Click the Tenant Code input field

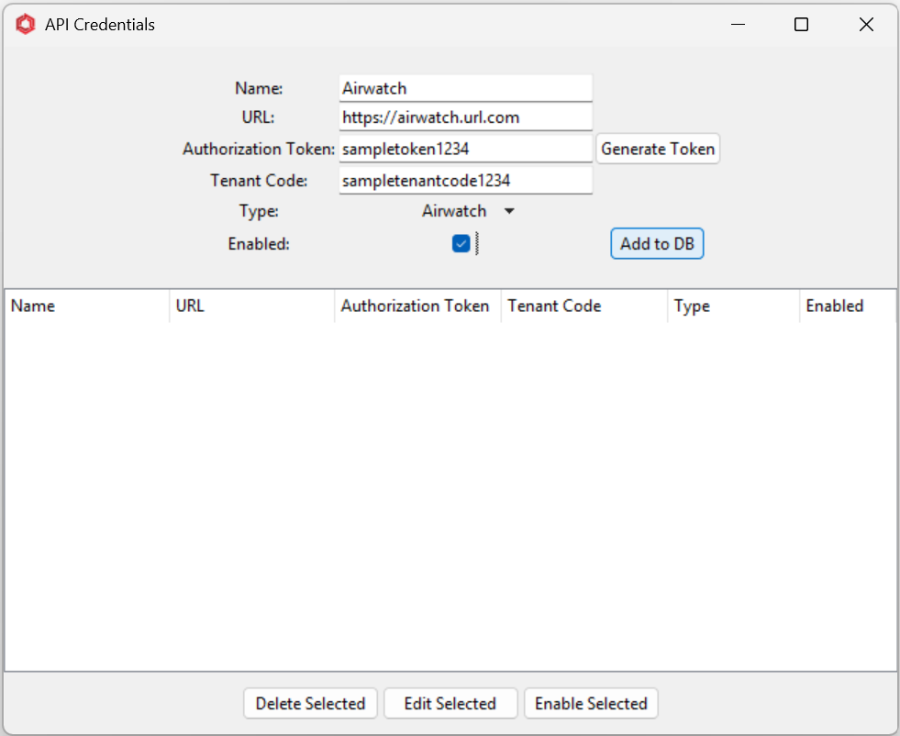point(465,180)
